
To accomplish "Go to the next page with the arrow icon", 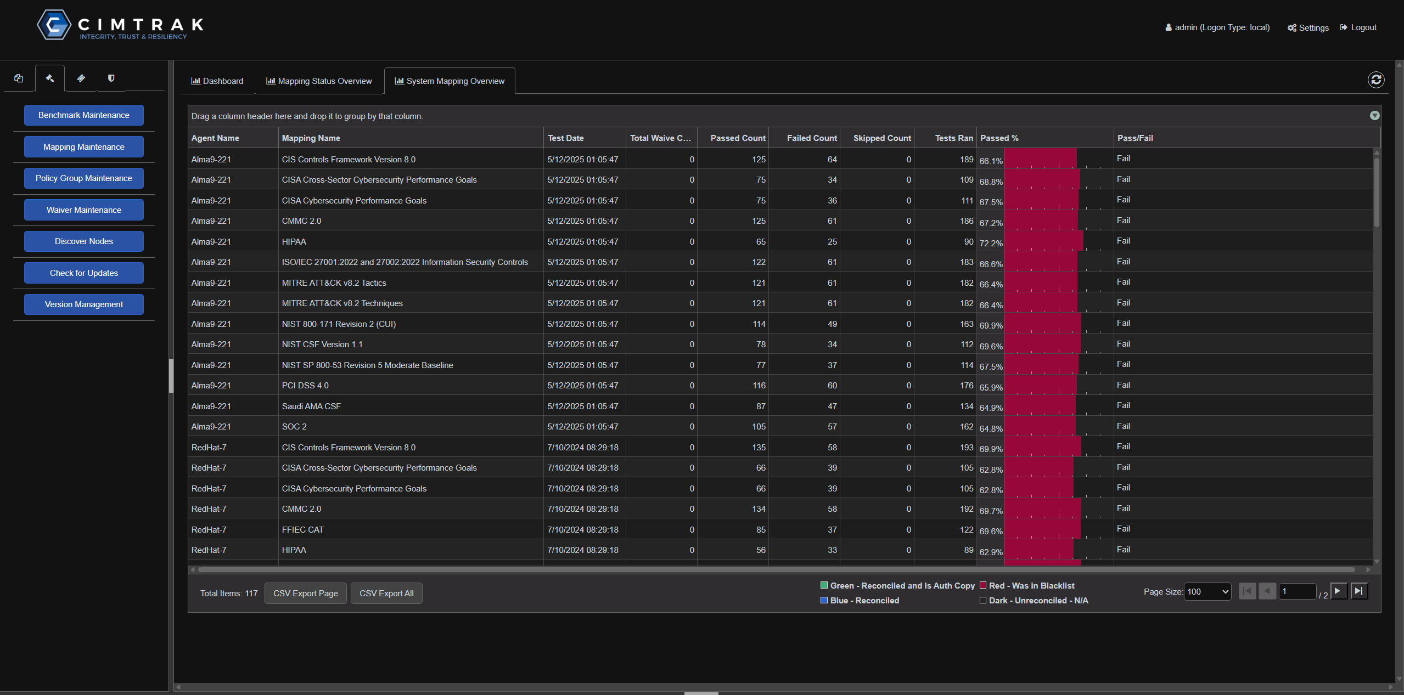I will click(x=1339, y=591).
